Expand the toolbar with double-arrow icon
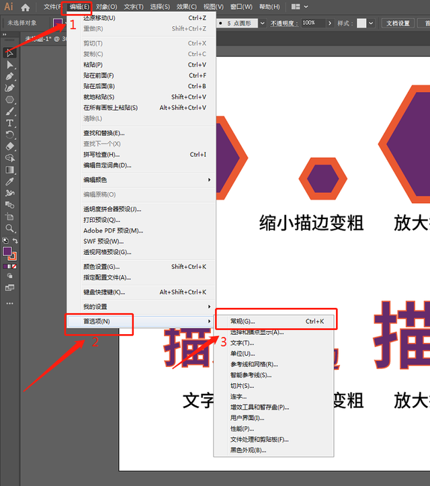Screen dimensions: 430x486 coord(4,34)
